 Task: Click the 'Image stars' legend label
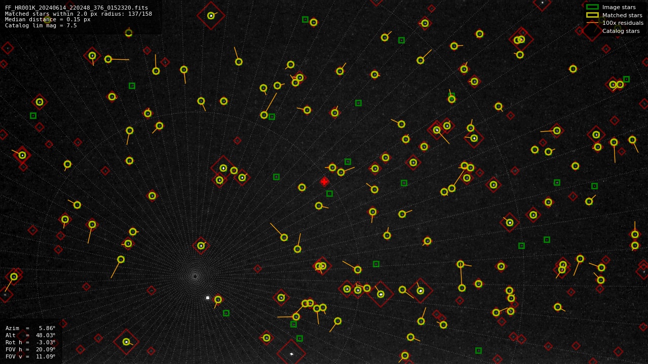pos(619,7)
